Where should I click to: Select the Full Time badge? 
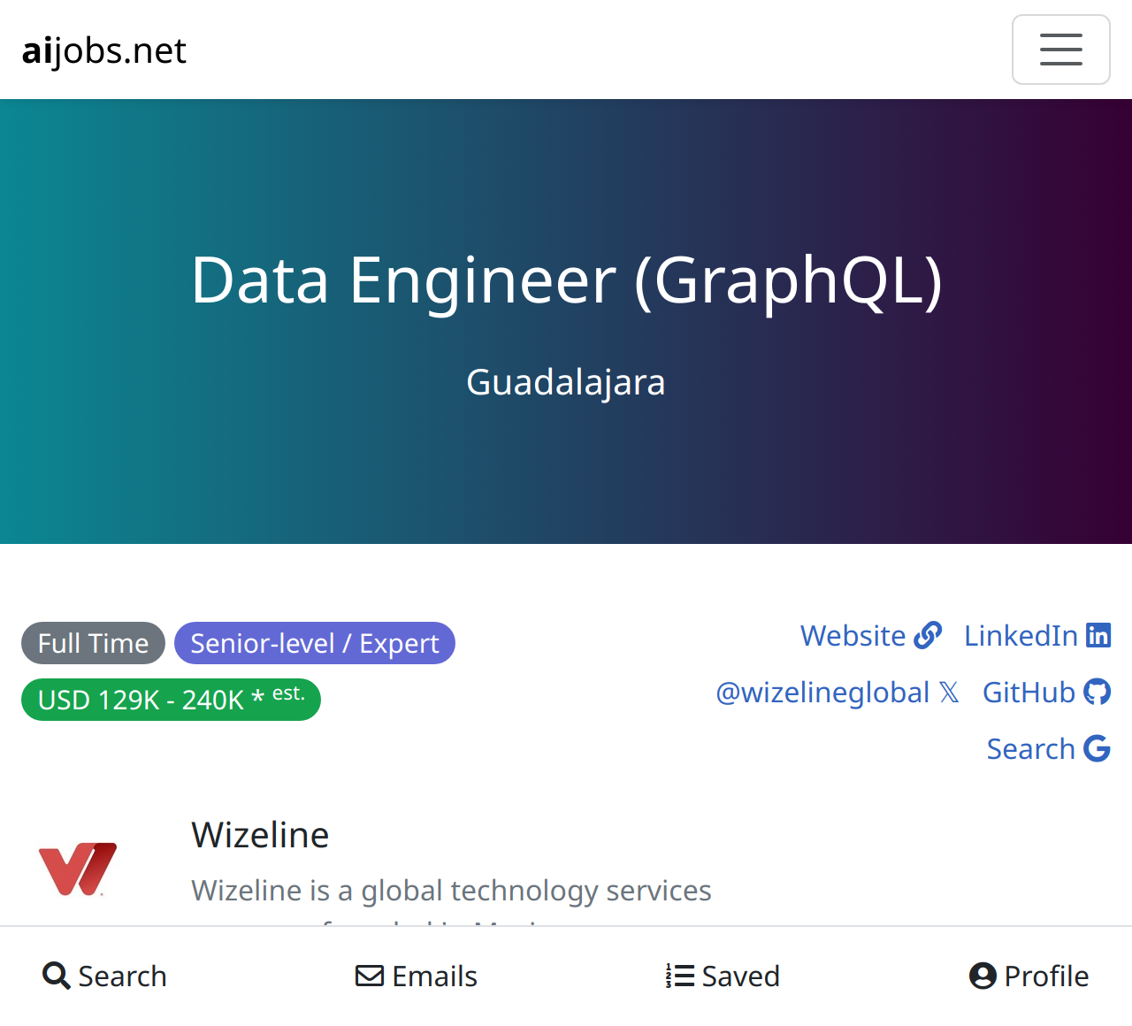93,643
